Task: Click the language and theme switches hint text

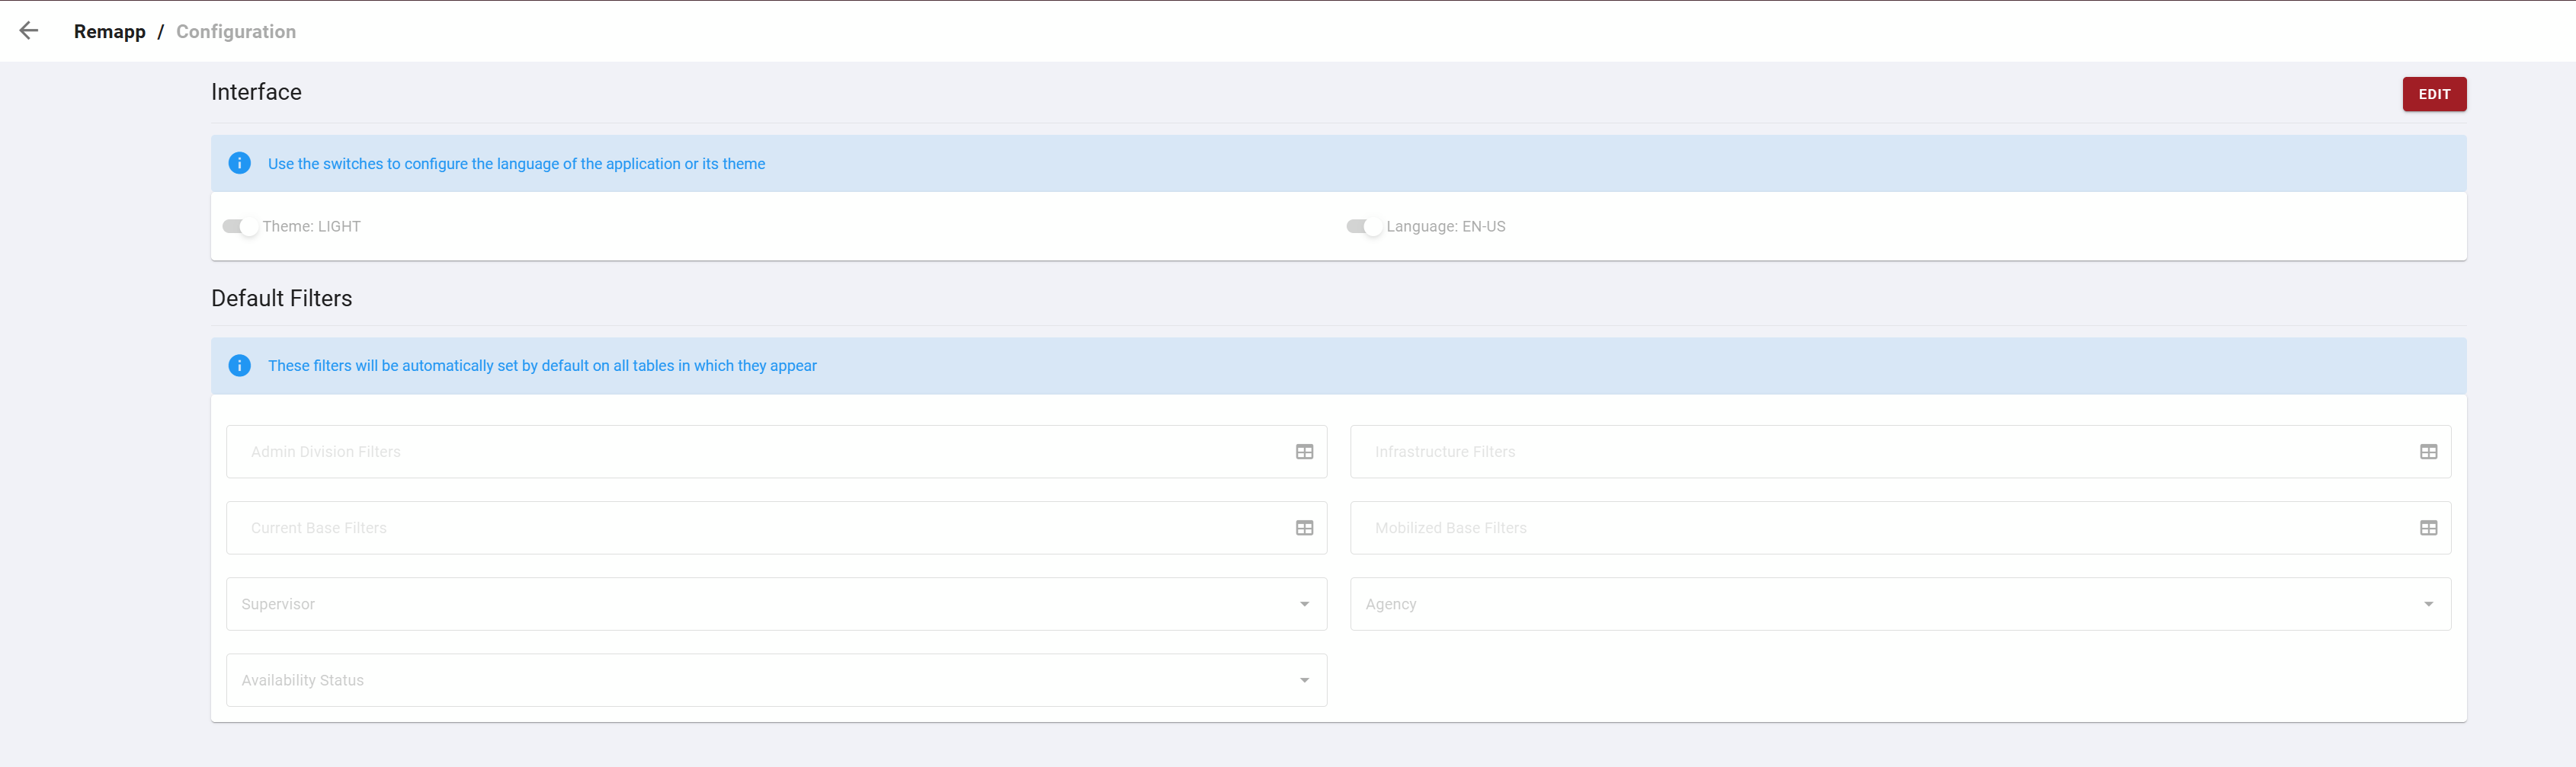Action: point(516,164)
